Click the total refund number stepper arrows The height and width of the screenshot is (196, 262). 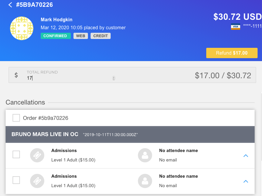[114, 78]
